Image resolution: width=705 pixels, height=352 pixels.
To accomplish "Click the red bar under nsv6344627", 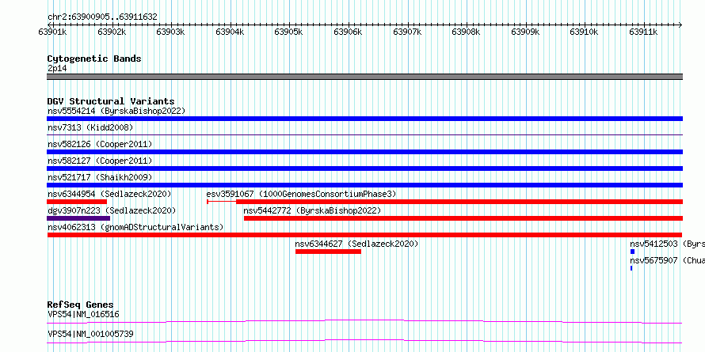I will [328, 252].
